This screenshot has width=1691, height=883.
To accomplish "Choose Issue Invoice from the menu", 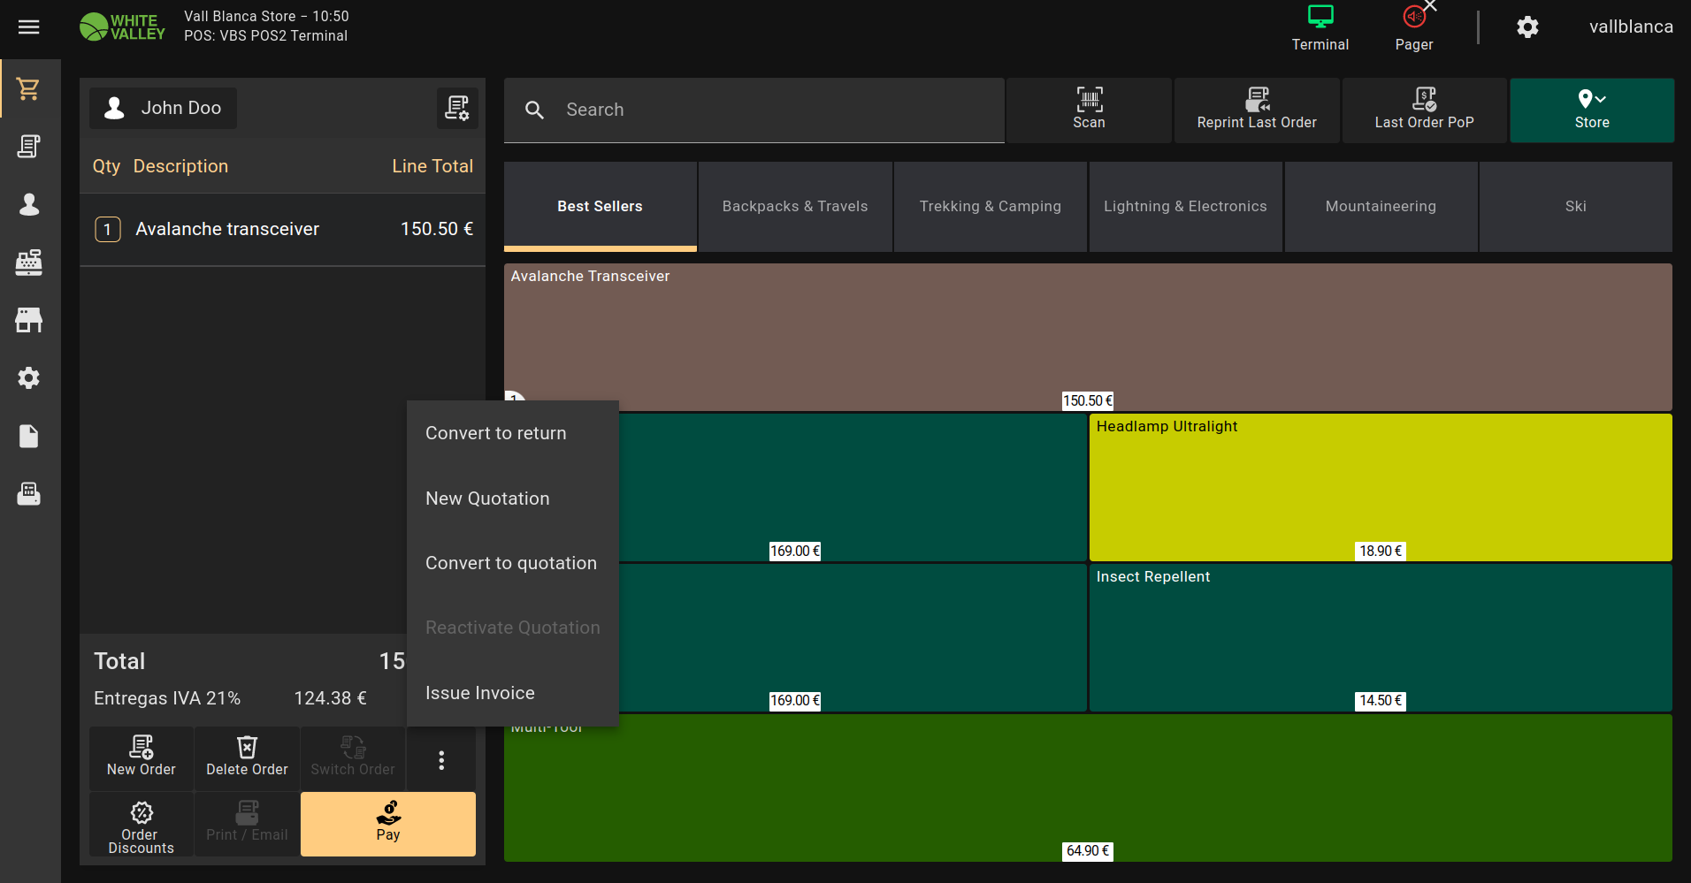I will (479, 693).
